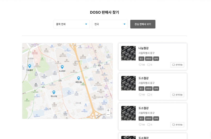Open the 나눔철강 seller title link
The height and width of the screenshot is (139, 211).
click(x=143, y=48)
